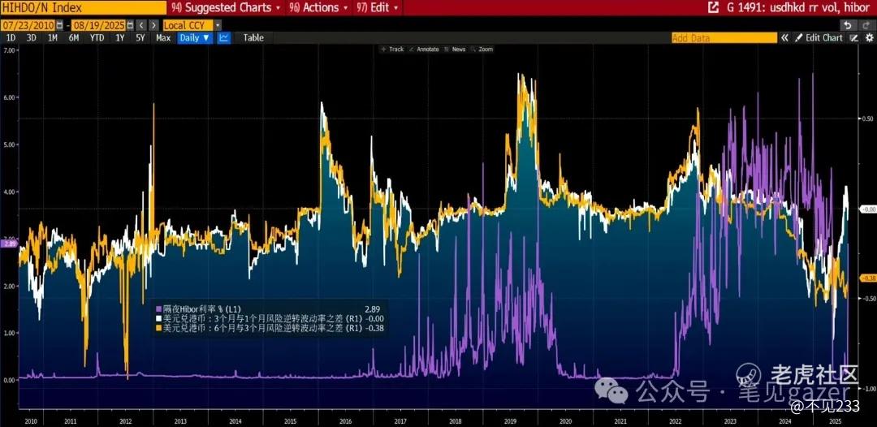Show News on chart

tap(455, 50)
